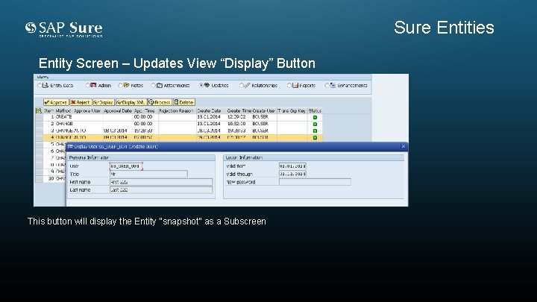Image resolution: width=537 pixels, height=302 pixels.
Task: Select the Entity Data view radio button
Action: pos(40,85)
